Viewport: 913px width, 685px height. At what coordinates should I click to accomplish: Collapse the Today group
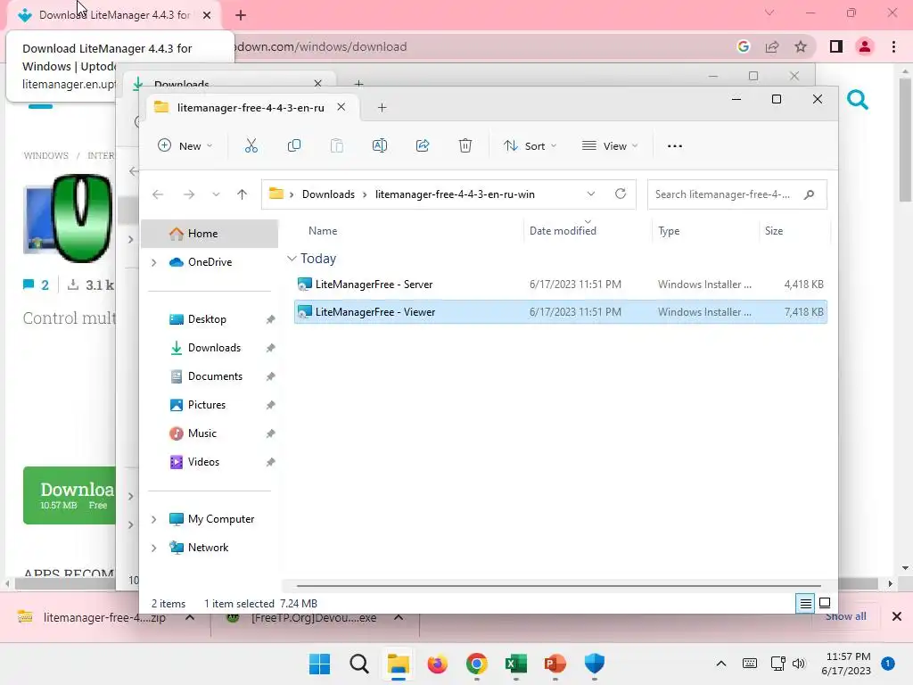292,258
